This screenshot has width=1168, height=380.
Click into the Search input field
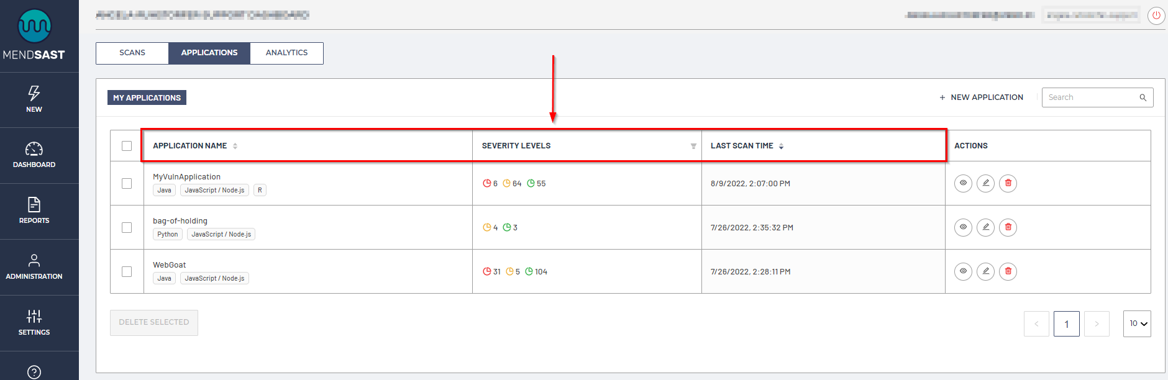tap(1090, 97)
